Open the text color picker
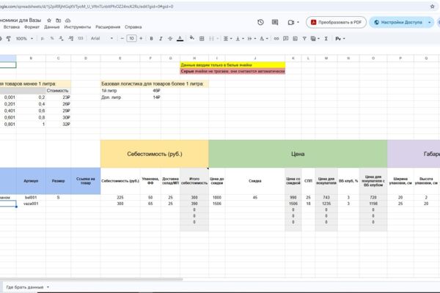The width and height of the screenshot is (440, 293). click(x=180, y=38)
